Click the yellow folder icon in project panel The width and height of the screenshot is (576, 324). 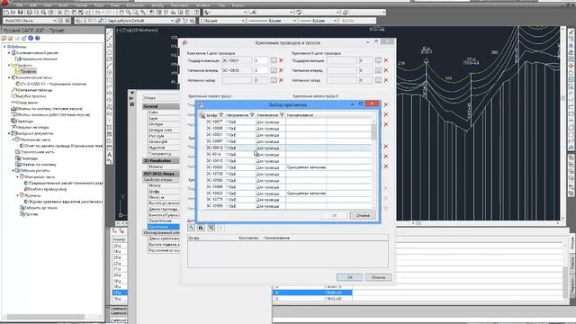(10, 38)
